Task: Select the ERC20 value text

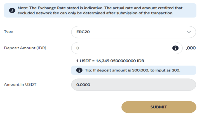Action: (83, 32)
